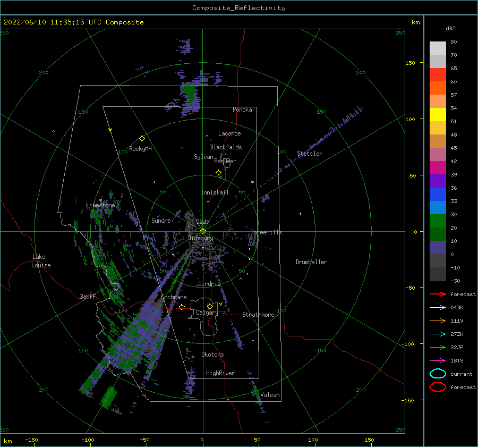The width and height of the screenshot is (478, 447).
Task: Click the 150 tick label on right axis
Action: 410,63
